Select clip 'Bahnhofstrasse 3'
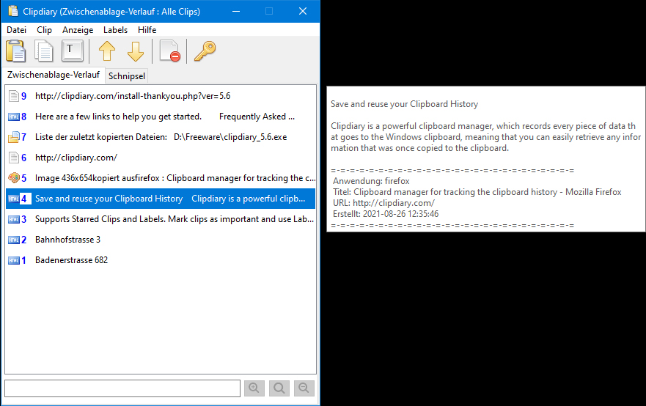This screenshot has height=406, width=646. tap(161, 240)
